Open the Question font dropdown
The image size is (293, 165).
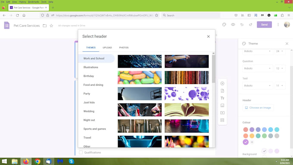pos(258,68)
